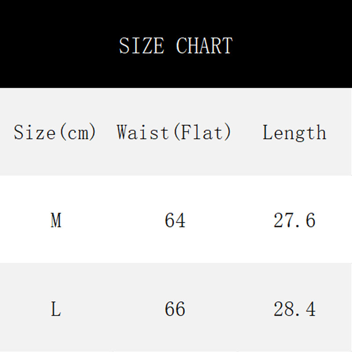The image size is (352, 352).
Task: Select the Size(cm) column header
Action: (x=55, y=132)
